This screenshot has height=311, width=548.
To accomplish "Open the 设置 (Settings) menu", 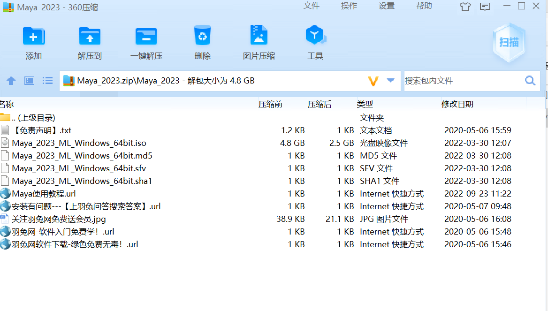I will [x=387, y=6].
